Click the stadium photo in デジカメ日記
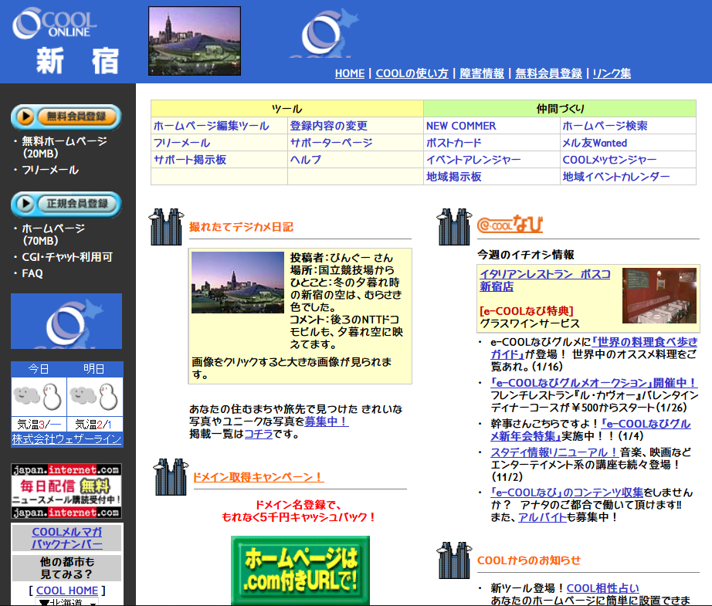 238,282
